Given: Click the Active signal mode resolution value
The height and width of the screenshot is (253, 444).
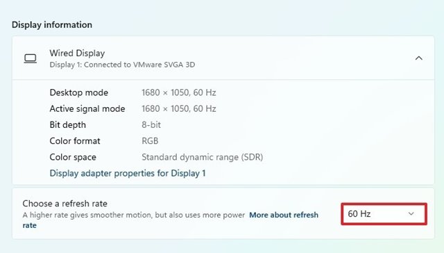Looking at the screenshot, I should tap(179, 108).
